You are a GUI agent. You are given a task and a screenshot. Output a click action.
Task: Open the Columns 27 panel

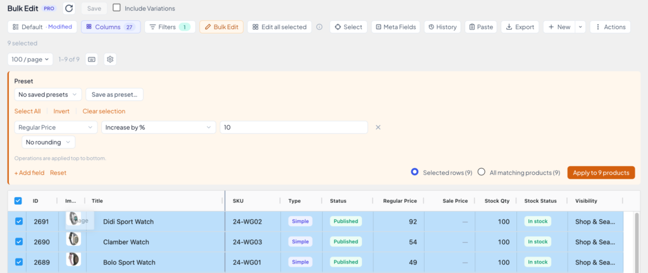click(111, 27)
